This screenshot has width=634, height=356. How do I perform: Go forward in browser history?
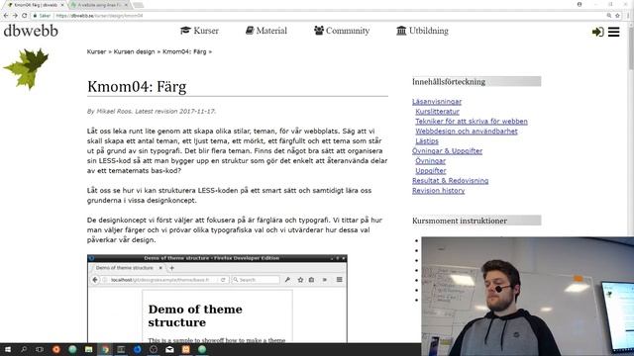click(x=15, y=16)
